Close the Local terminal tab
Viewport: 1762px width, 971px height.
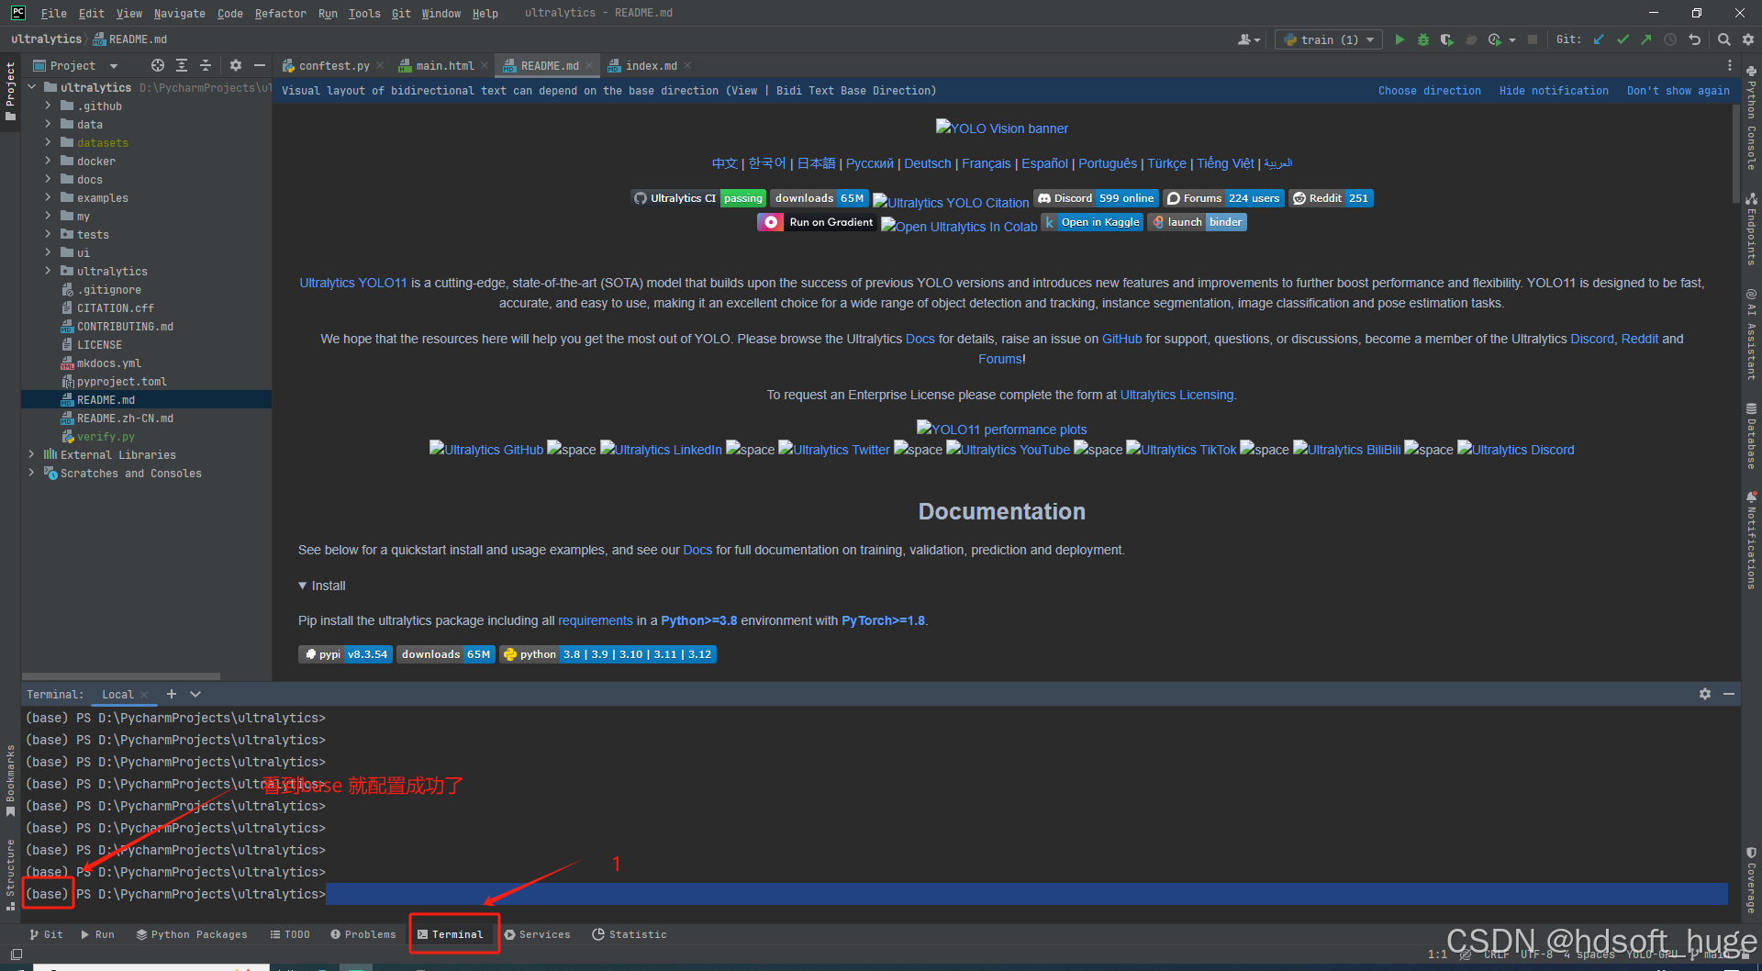click(x=144, y=695)
